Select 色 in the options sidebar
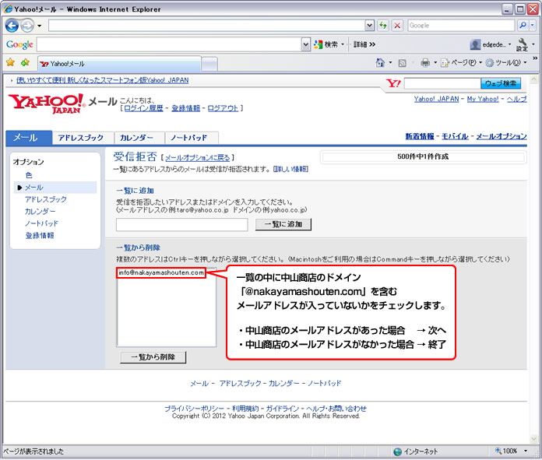This screenshot has width=542, height=460. (29, 175)
